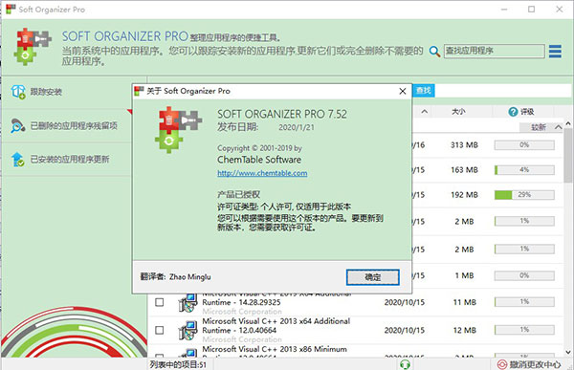The height and width of the screenshot is (370, 574).
Task: Click the blue question mark rating icon
Action: point(513,112)
